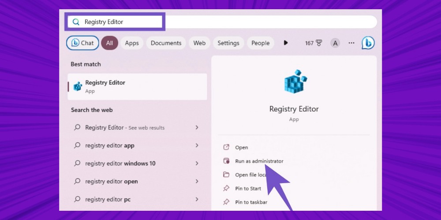441x220 pixels.
Task: Select 'registry editor open' suggestion
Action: [x=137, y=181]
